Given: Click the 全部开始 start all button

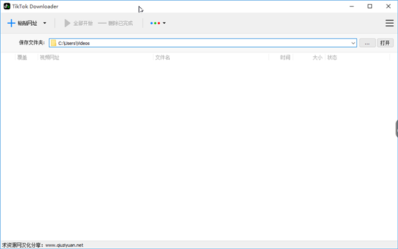Looking at the screenshot, I should point(78,23).
